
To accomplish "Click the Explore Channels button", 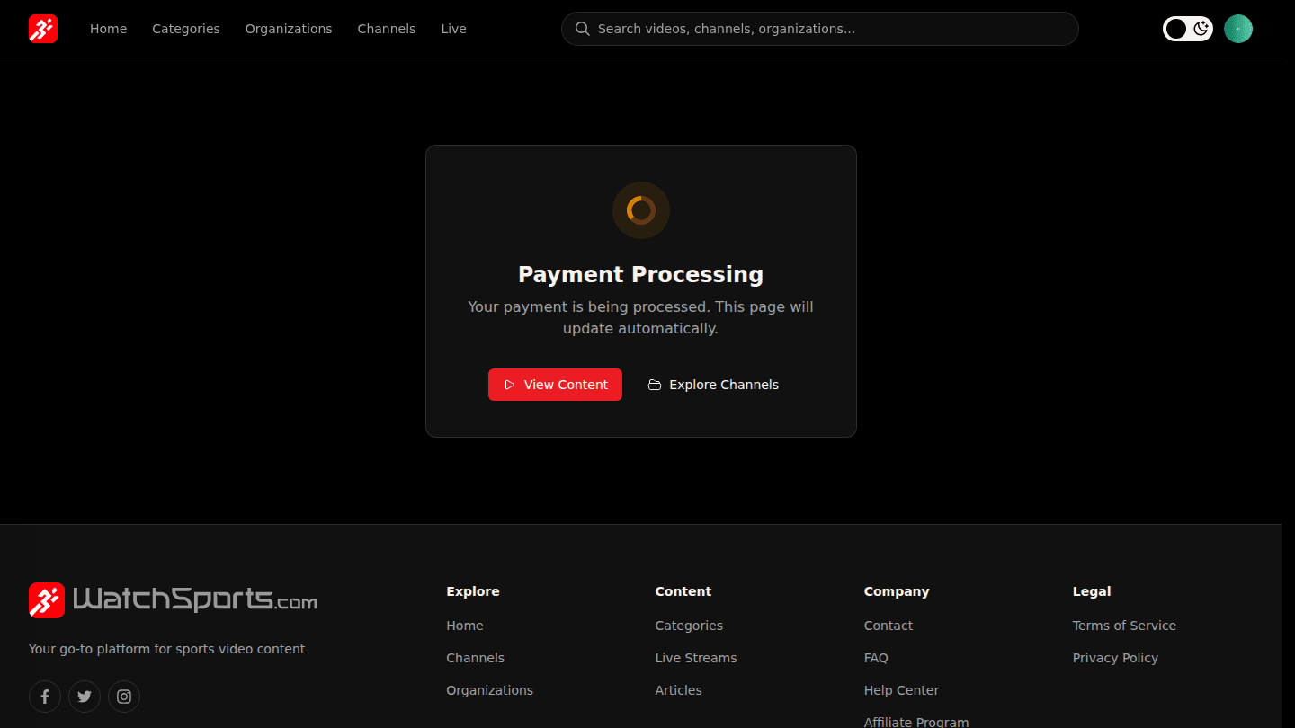I will 713,385.
